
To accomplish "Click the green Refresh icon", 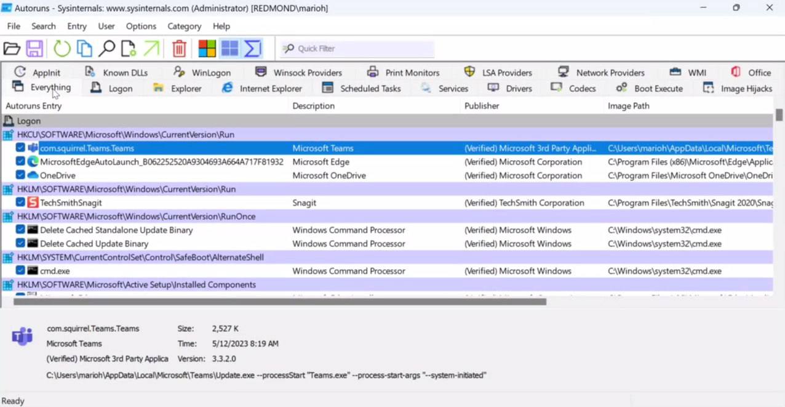I will click(x=62, y=48).
